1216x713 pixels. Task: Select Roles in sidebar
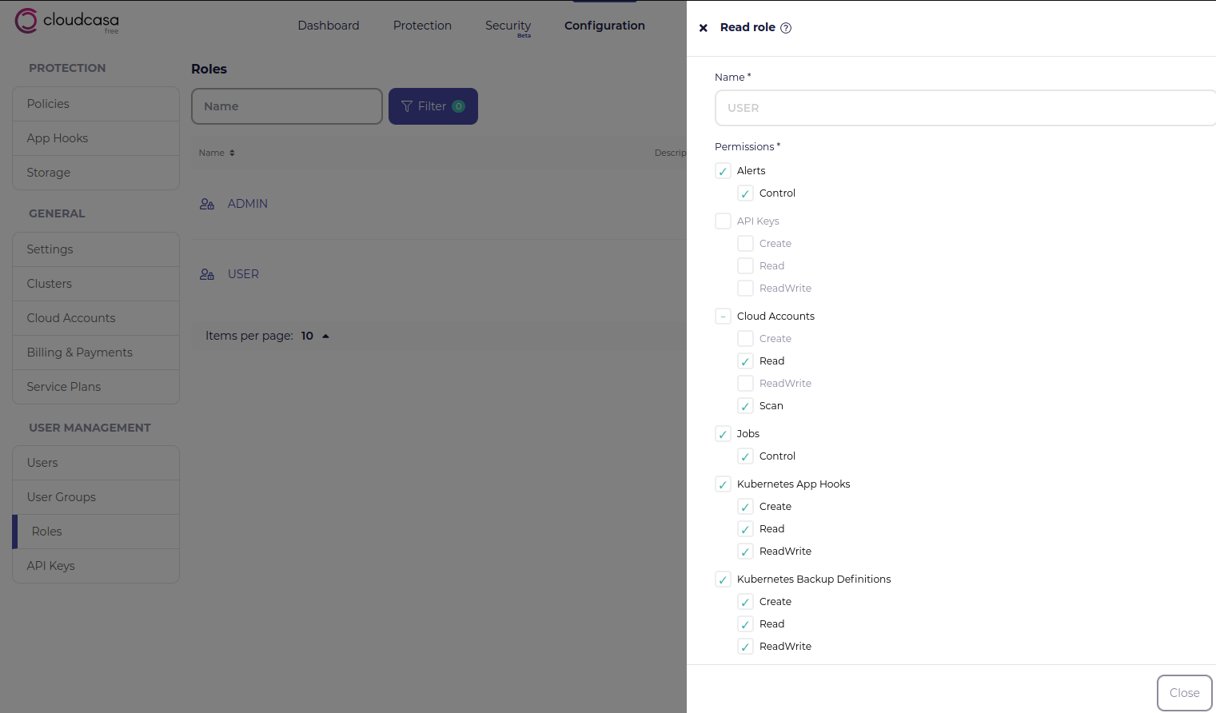(96, 532)
